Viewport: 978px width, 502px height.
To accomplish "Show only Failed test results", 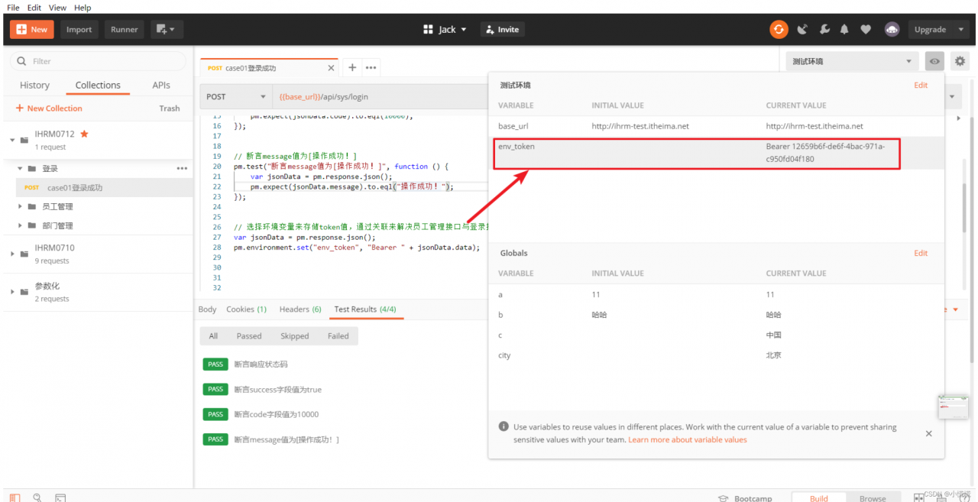I will (338, 336).
